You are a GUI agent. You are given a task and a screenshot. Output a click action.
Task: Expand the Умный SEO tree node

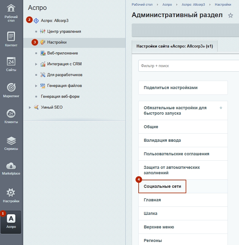[30, 107]
